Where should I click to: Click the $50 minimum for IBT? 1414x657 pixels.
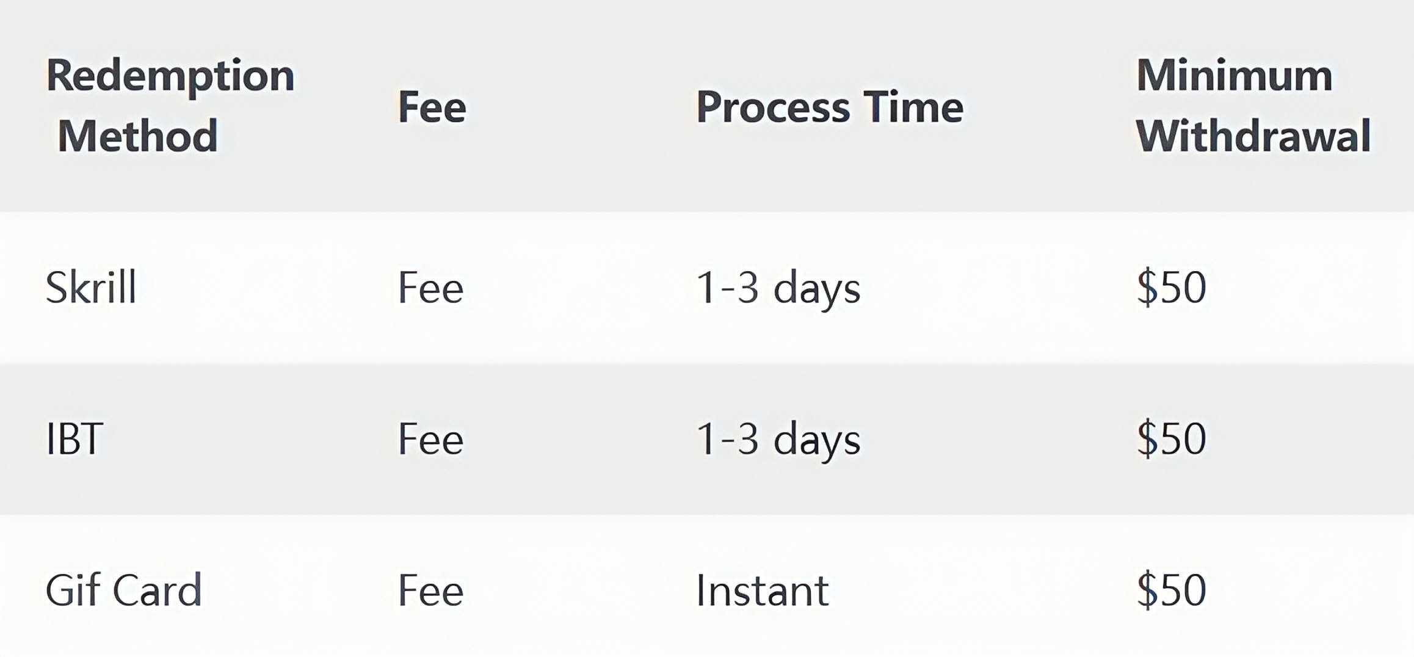coord(1172,439)
